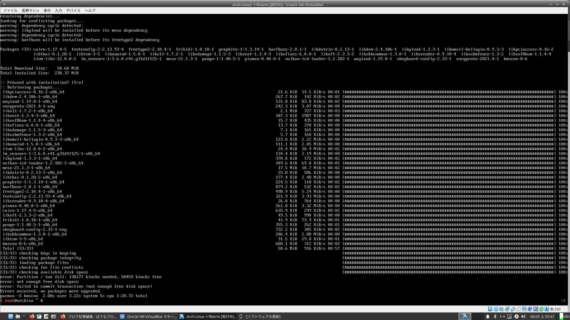Image resolution: width=570 pixels, height=320 pixels.
Task: Open the text editor taskbar launcher
Action: click(46, 316)
